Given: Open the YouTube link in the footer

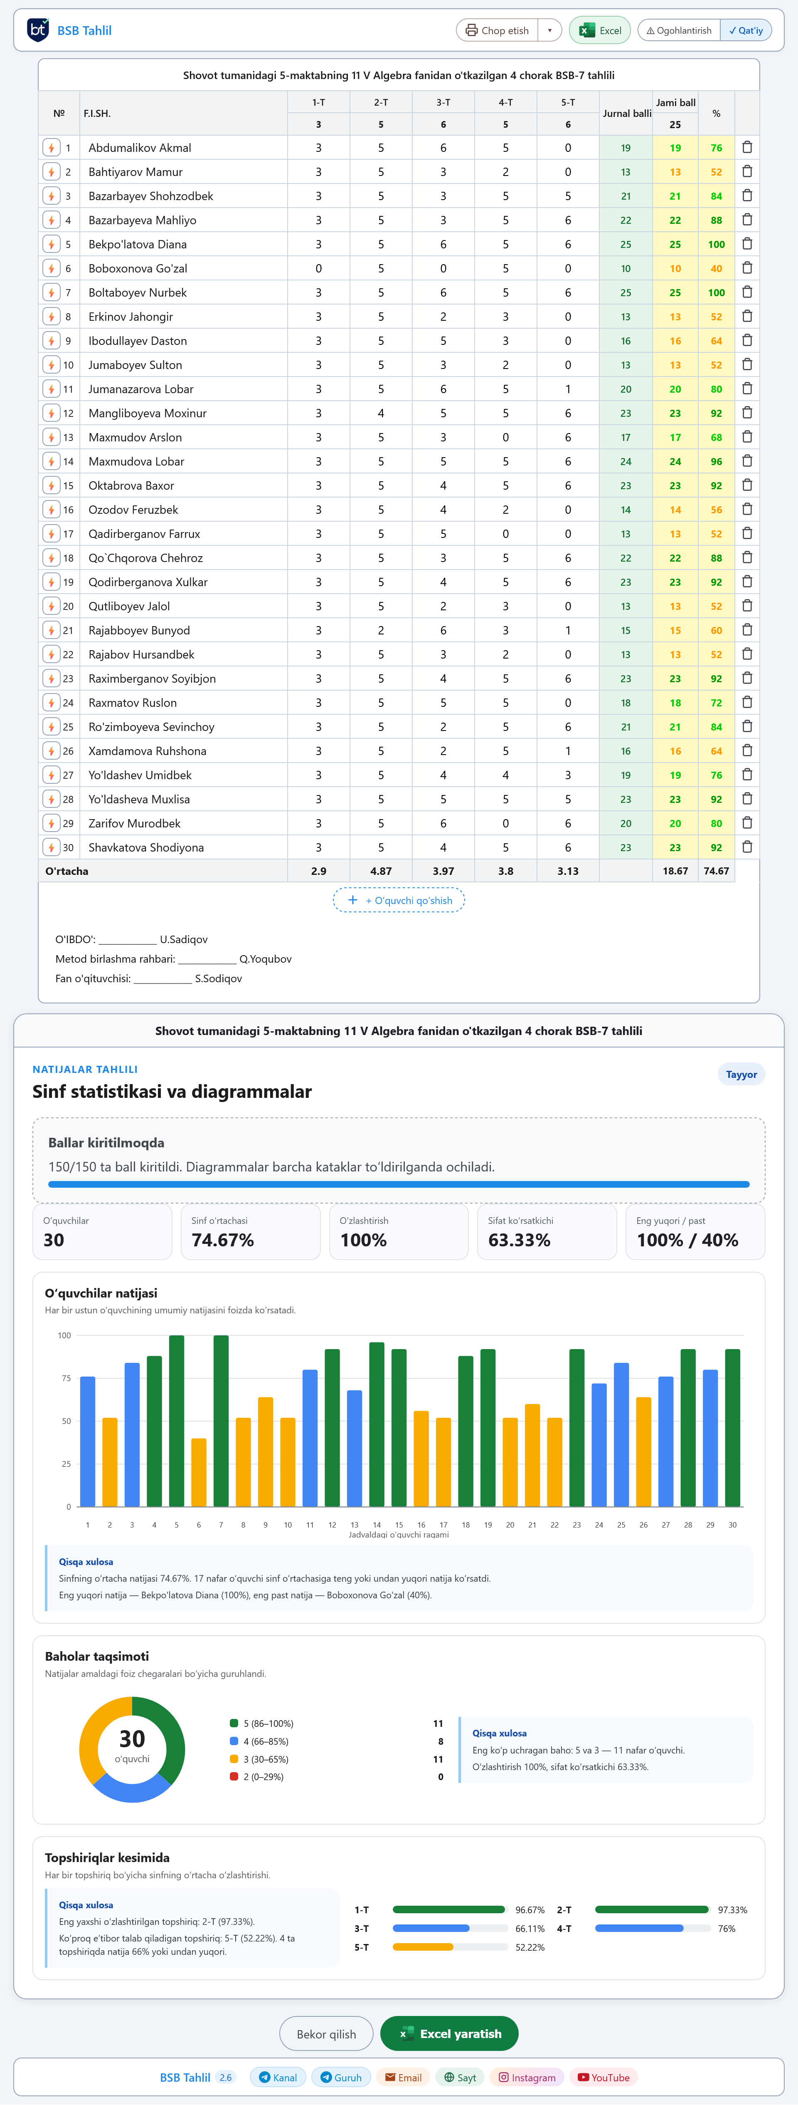Looking at the screenshot, I should point(603,2077).
